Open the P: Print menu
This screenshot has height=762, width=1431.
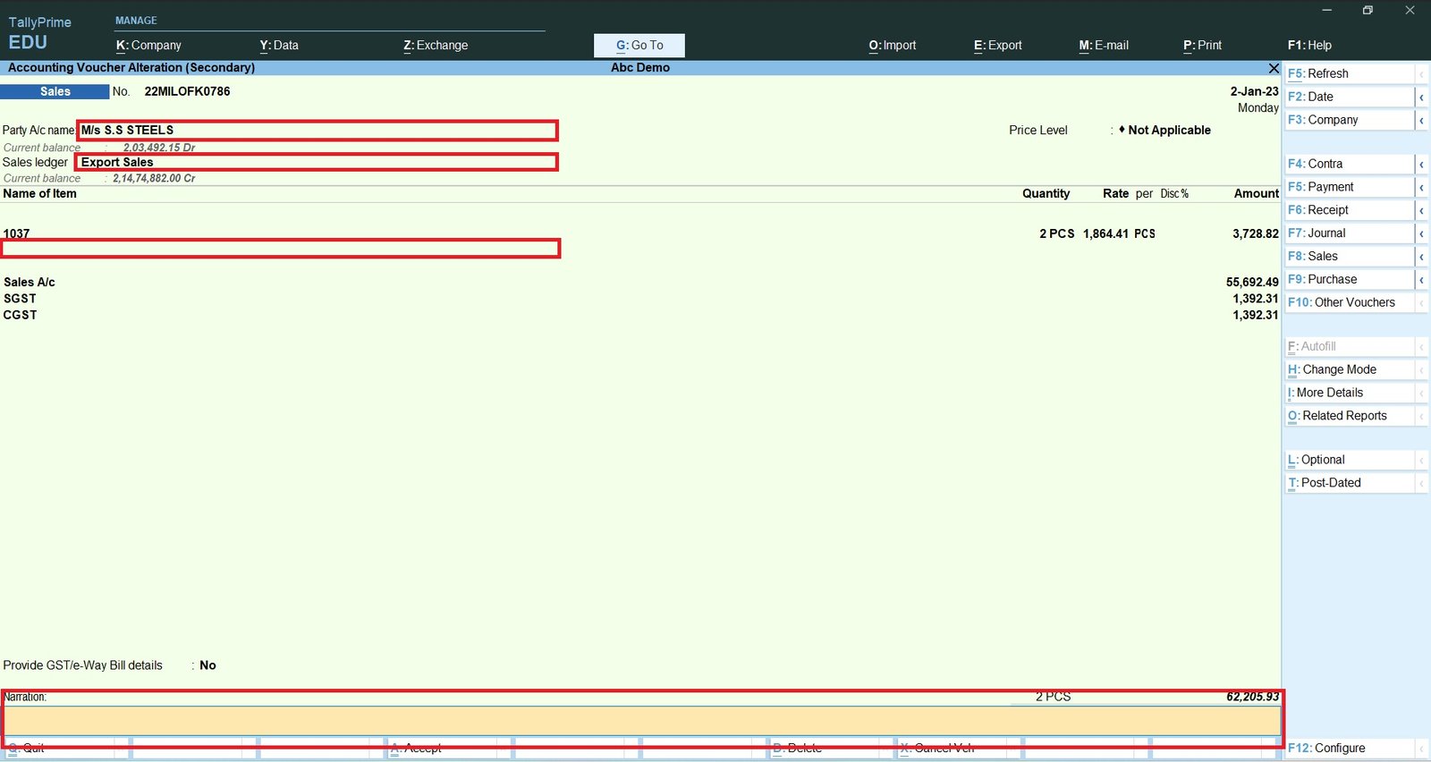[x=1202, y=46]
